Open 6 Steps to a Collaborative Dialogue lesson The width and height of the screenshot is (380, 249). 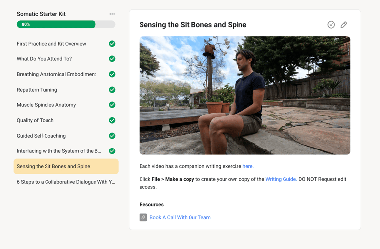click(66, 182)
